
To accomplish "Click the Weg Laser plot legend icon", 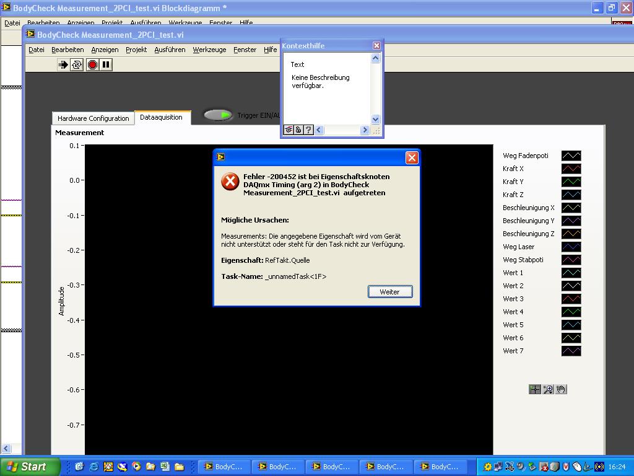I will click(x=571, y=247).
